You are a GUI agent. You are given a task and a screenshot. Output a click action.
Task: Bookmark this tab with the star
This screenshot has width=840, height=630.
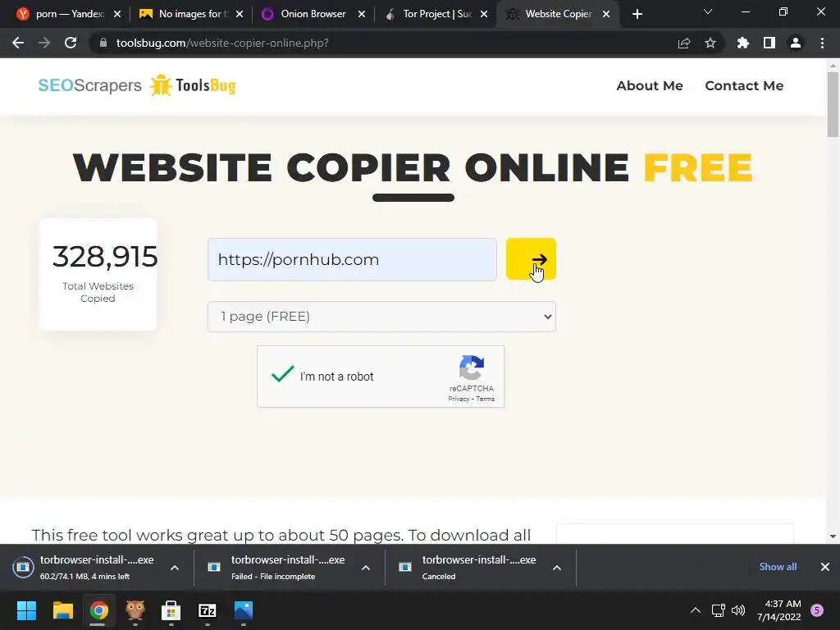710,43
